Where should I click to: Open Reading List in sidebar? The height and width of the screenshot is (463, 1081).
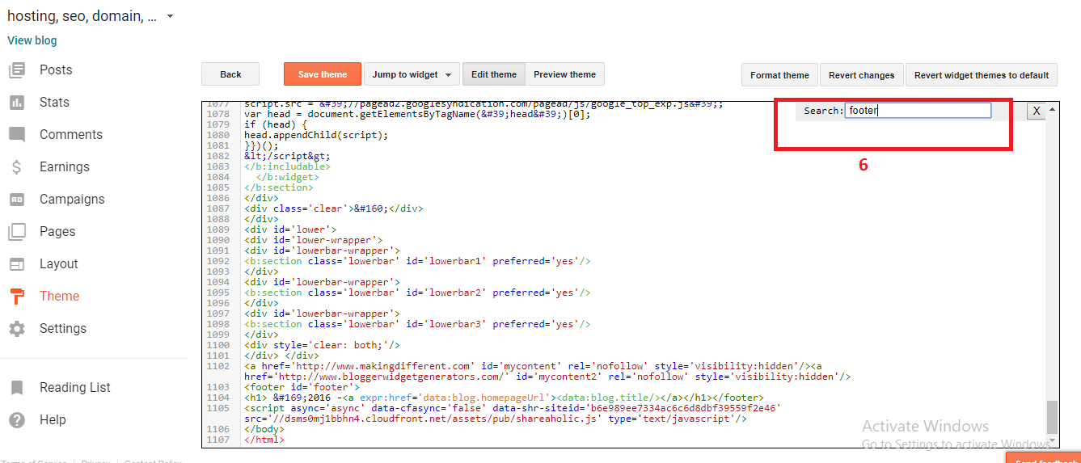pyautogui.click(x=75, y=388)
